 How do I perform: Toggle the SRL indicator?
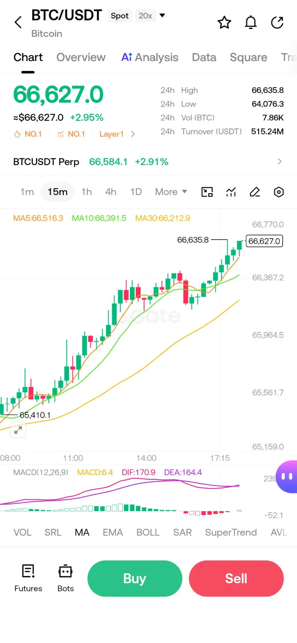(x=53, y=532)
